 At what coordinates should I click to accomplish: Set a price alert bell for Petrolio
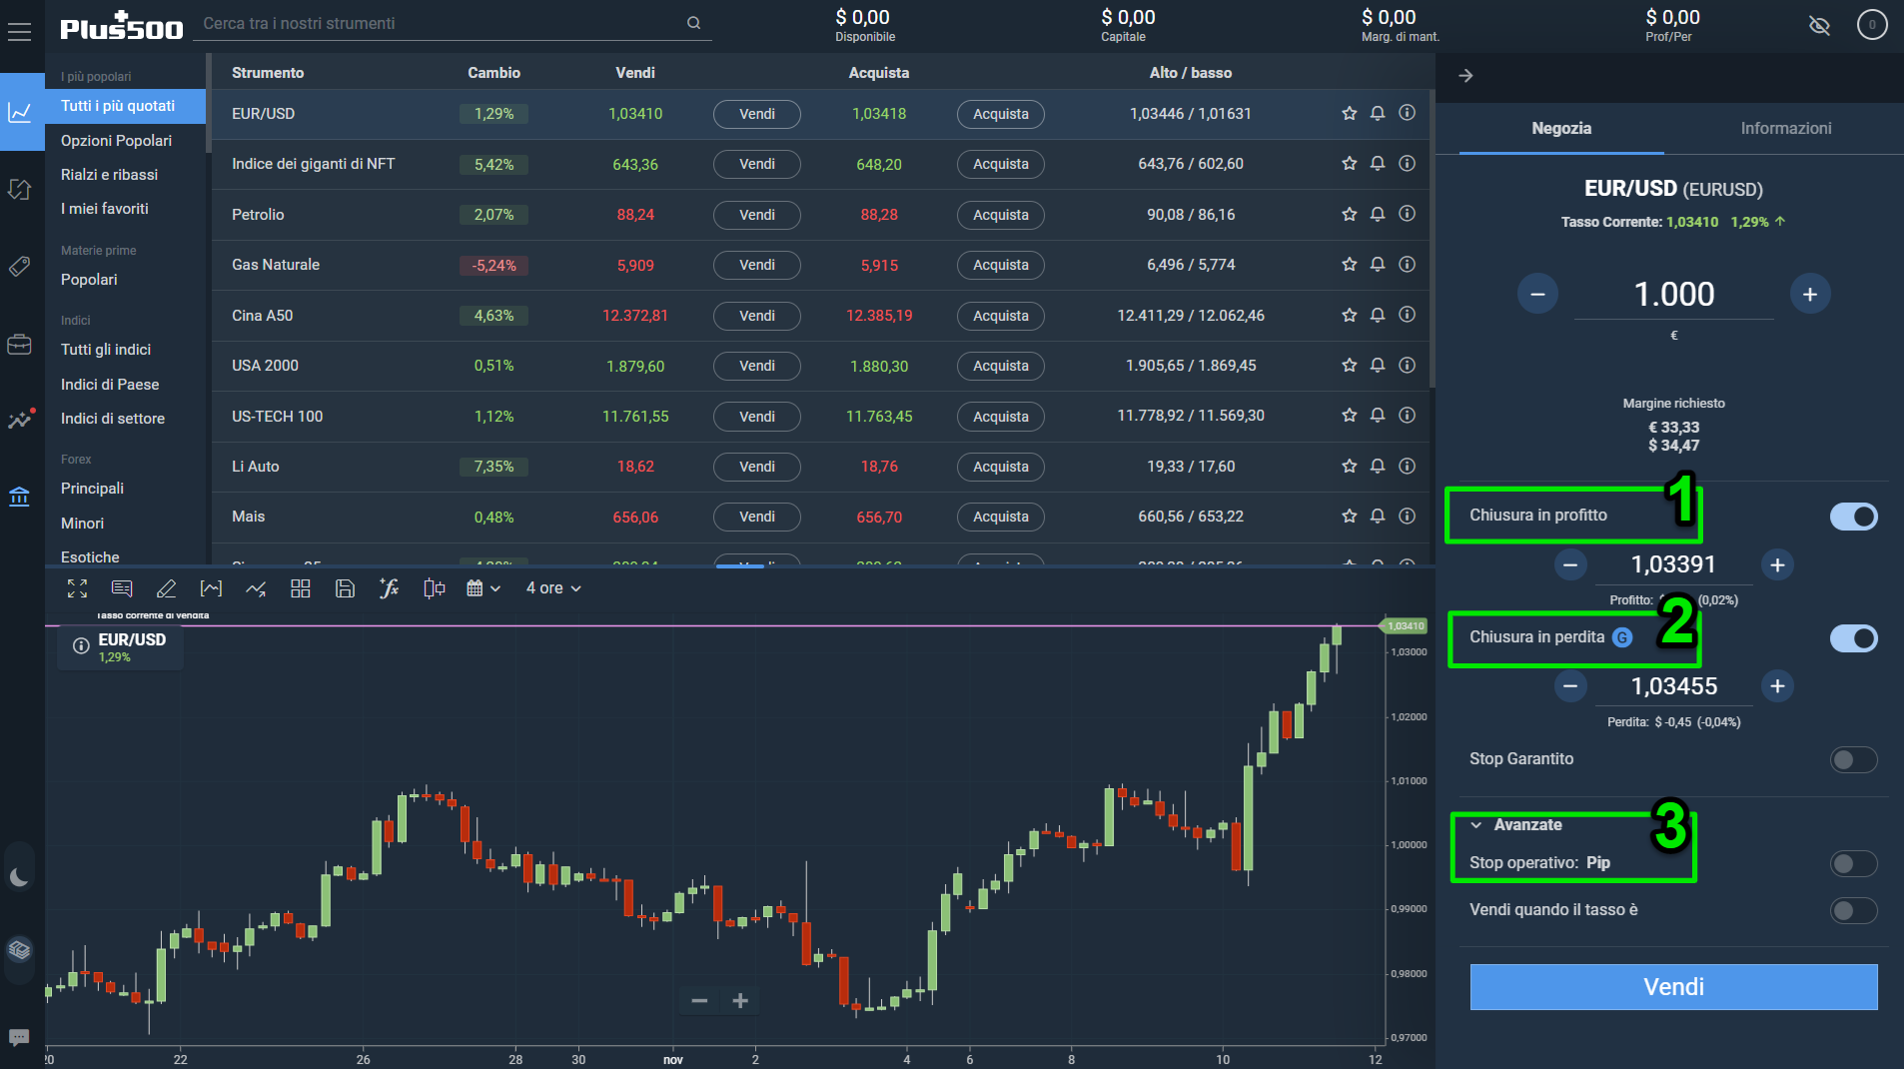(1378, 214)
